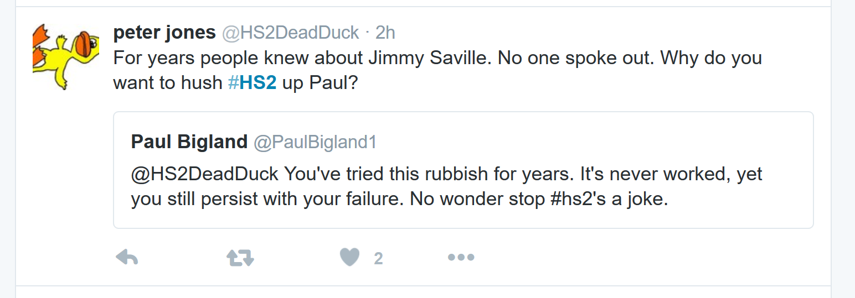855x298 pixels.
Task: Click the blue #HS2 hashtag
Action: (x=252, y=82)
